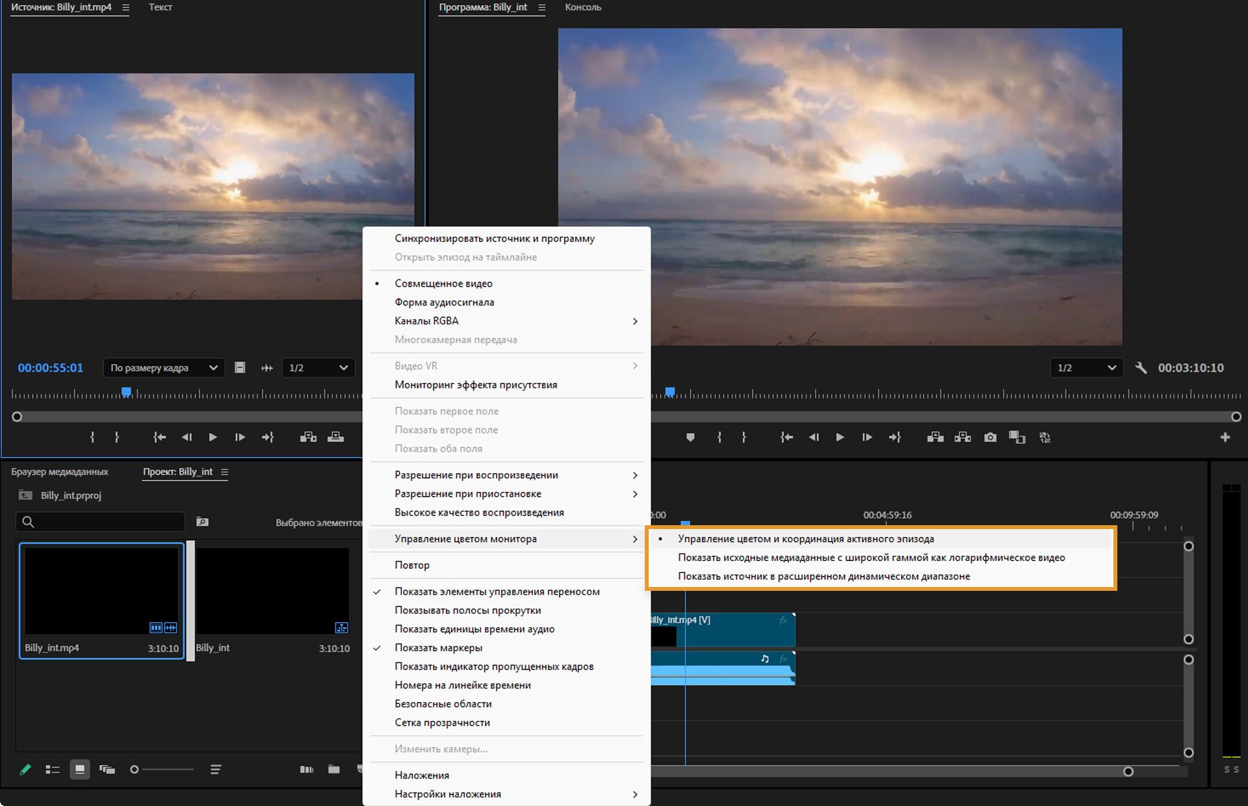Switch to 'Браузер медиаданных' tab
Screen dimensions: 1248x806
[60, 472]
